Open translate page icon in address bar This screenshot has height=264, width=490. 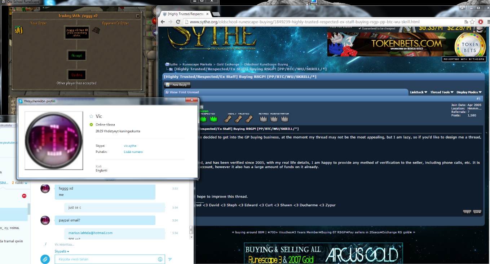click(466, 22)
